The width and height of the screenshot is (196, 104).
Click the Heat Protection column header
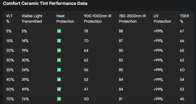(65, 19)
